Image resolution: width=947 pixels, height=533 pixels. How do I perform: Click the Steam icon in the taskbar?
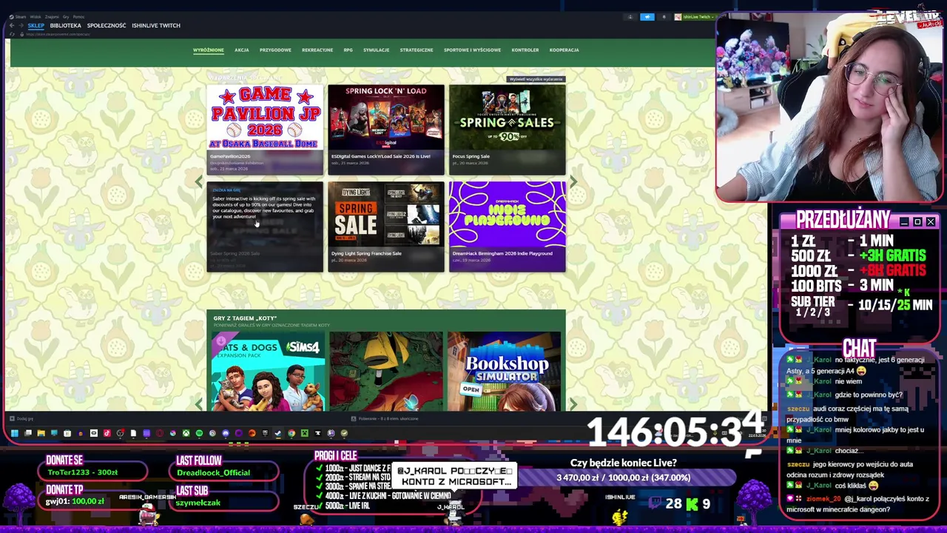pyautogui.click(x=278, y=433)
